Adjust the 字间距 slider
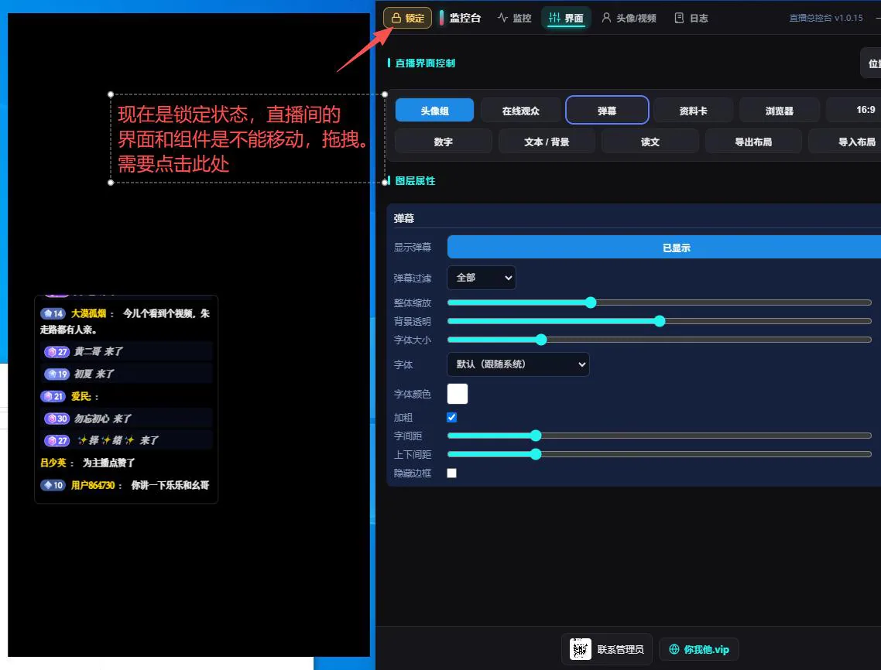The height and width of the screenshot is (670, 881). tap(659, 436)
